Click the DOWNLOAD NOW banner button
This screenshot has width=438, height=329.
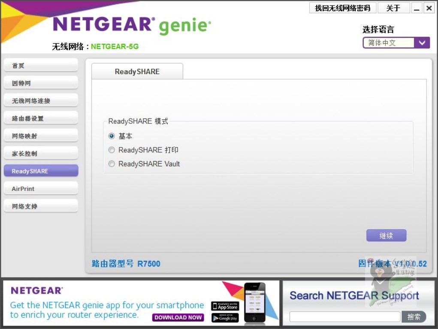pos(178,317)
